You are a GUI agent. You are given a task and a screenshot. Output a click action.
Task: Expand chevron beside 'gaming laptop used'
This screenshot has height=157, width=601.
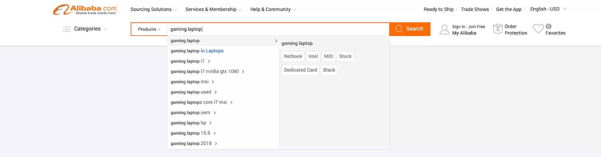[216, 92]
